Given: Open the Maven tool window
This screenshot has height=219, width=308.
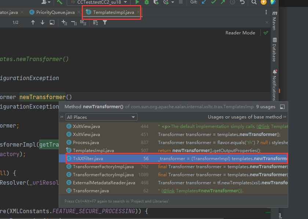Looking at the screenshot, I should coord(275,20).
